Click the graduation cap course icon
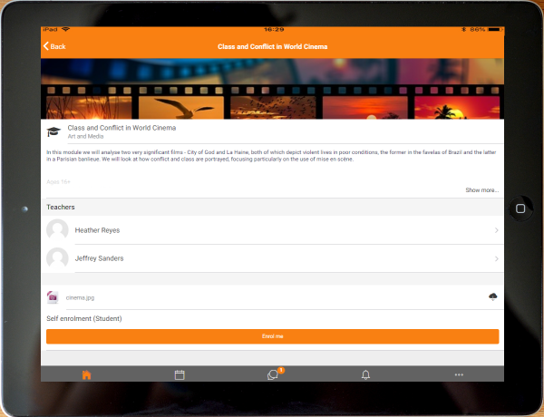 click(x=53, y=131)
